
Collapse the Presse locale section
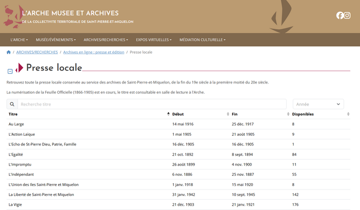click(10, 71)
